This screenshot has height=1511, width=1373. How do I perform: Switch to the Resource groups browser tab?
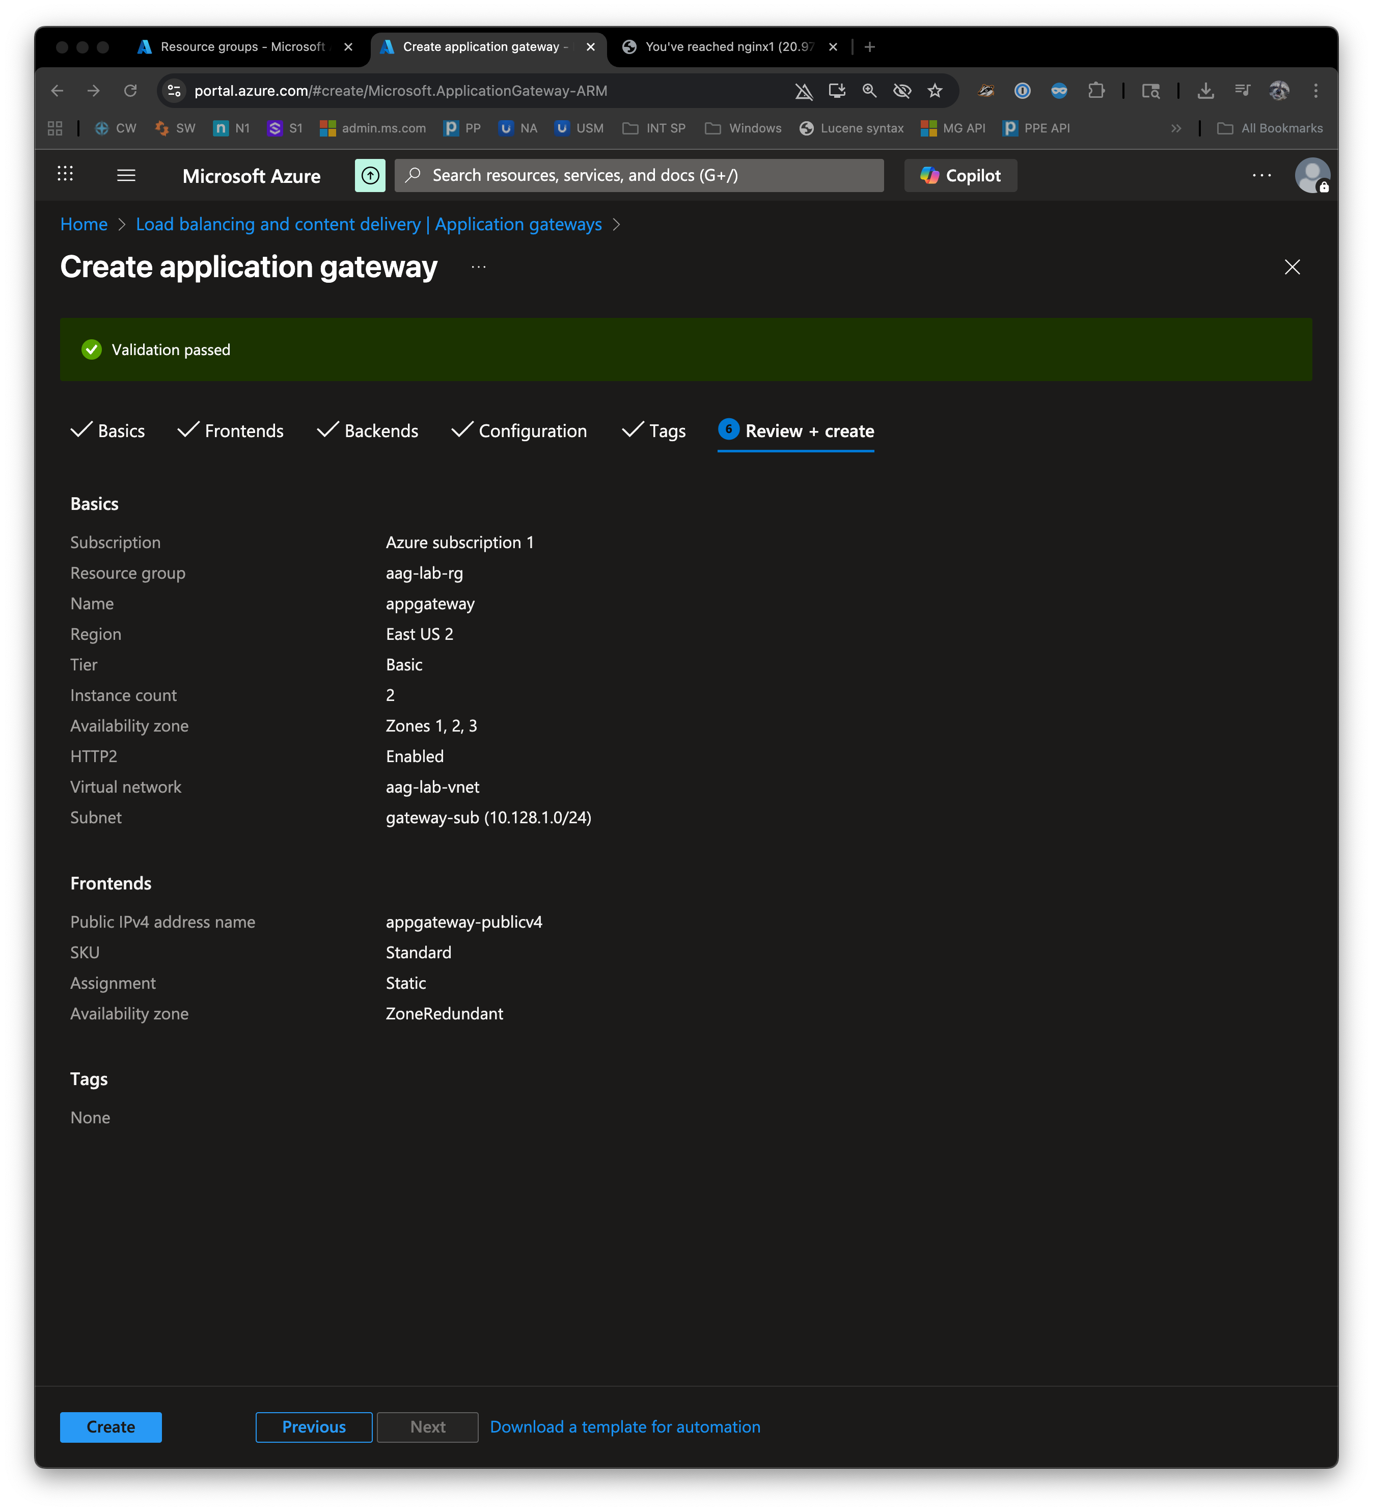pos(242,46)
